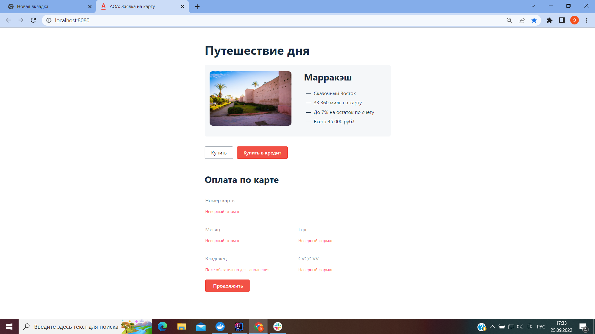Screen dimensions: 595x334
Task: Open the tab search chevron
Action: point(533,6)
